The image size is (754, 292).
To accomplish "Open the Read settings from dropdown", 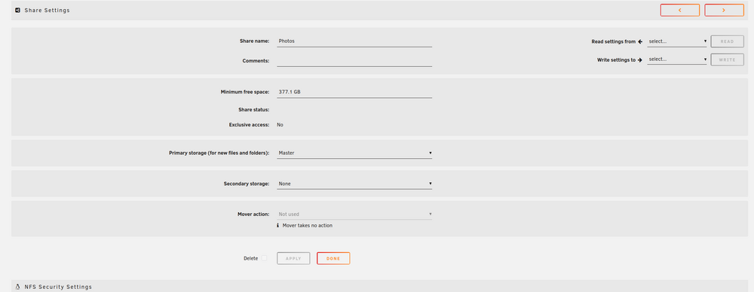I will tap(677, 41).
